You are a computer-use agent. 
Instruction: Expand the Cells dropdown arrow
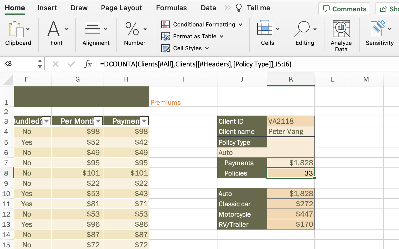(x=278, y=29)
